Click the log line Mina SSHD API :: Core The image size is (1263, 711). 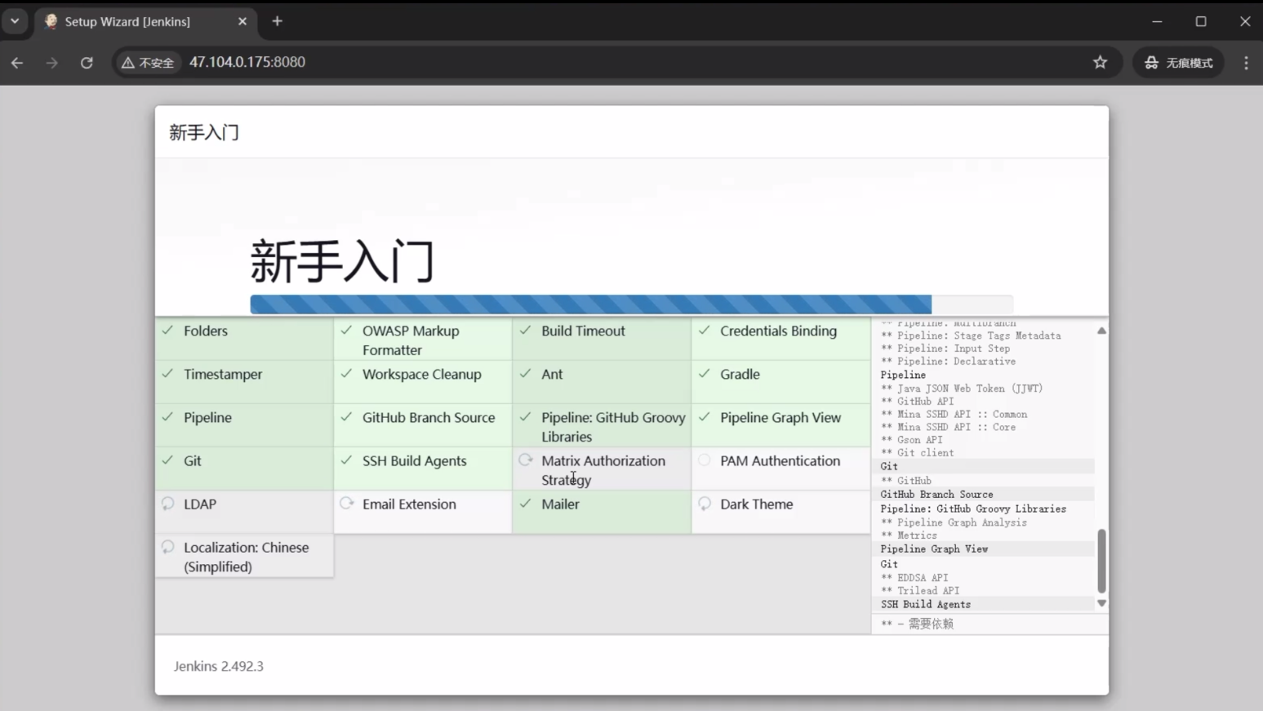[948, 427]
